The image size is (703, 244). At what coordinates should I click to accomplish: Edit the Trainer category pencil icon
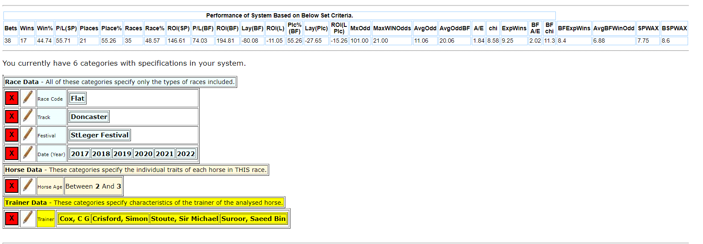pyautogui.click(x=28, y=218)
